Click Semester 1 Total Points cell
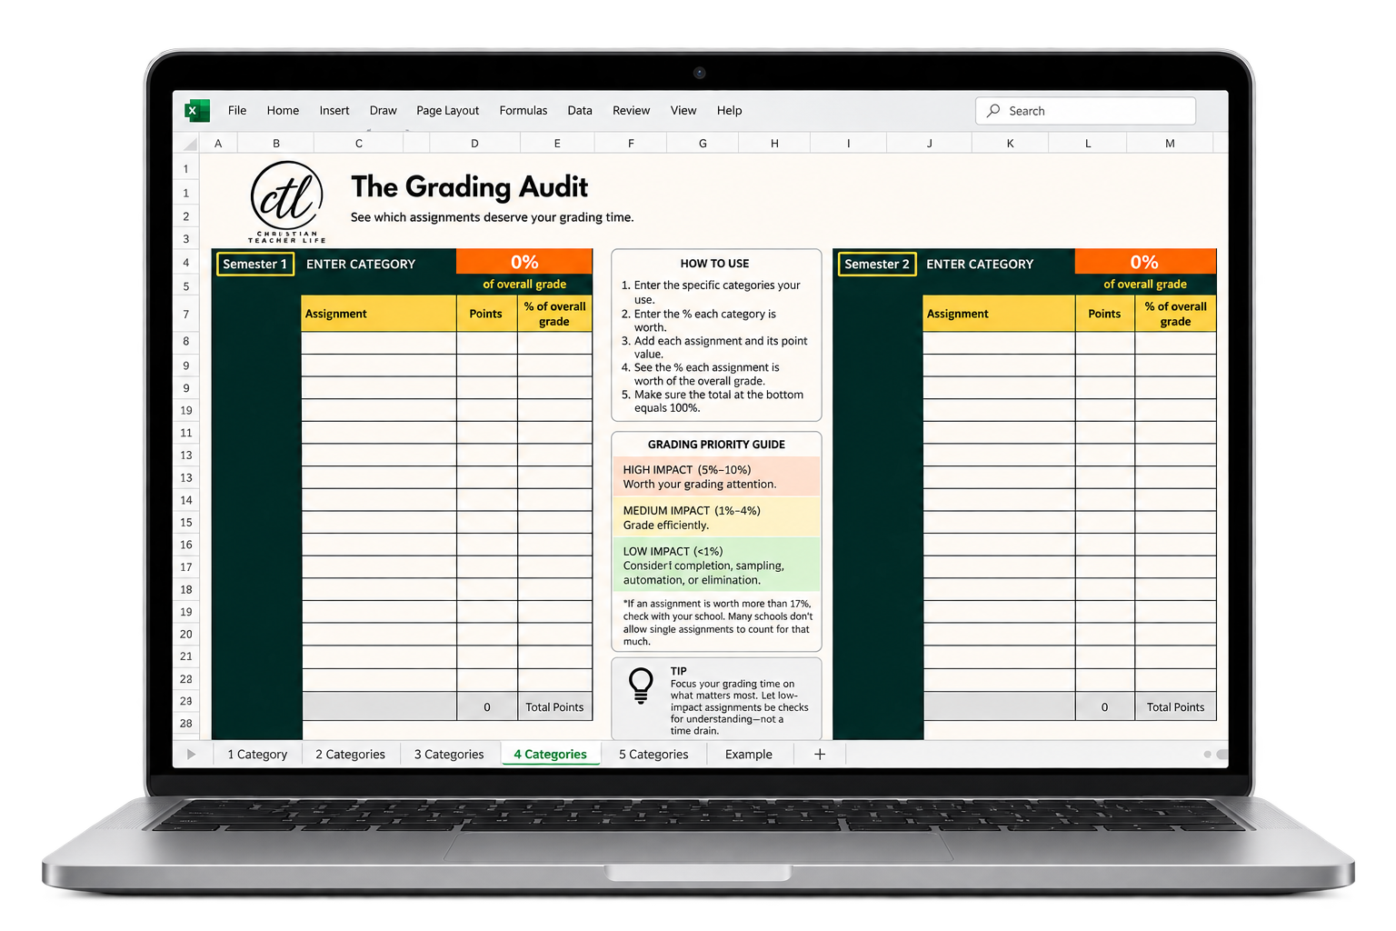 coord(554,707)
